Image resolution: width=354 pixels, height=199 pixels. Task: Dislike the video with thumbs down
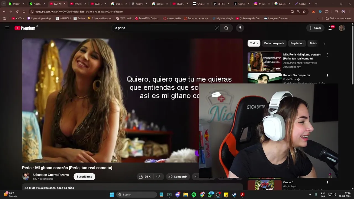pos(159,177)
